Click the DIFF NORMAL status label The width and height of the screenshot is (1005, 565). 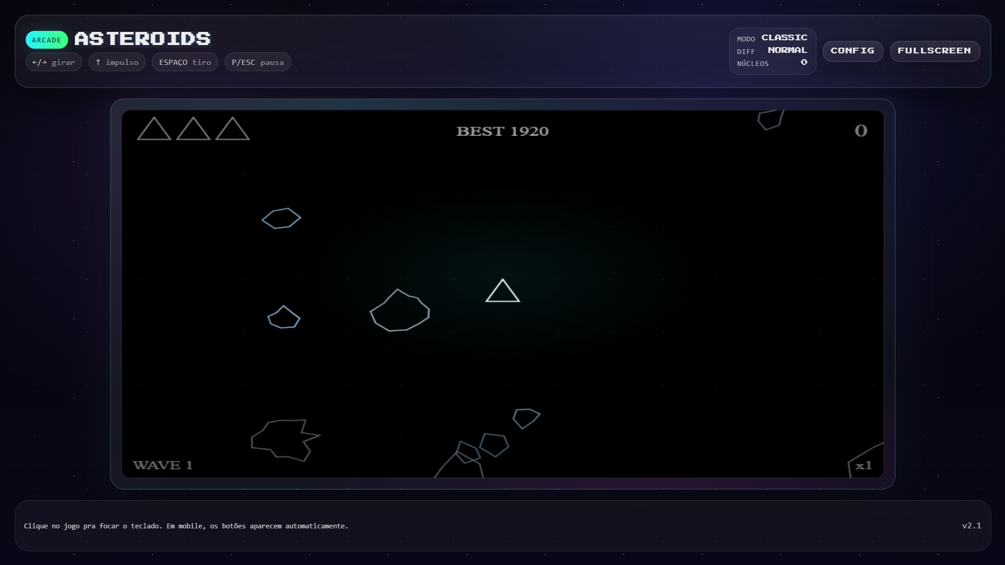click(772, 51)
